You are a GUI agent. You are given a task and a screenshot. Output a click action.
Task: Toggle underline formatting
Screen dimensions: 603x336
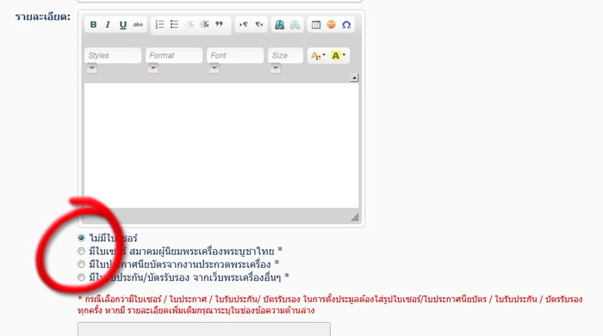(122, 25)
